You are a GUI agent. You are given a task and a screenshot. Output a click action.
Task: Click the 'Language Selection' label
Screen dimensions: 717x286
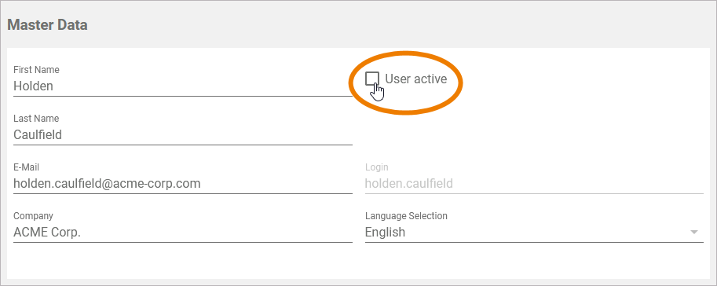tap(406, 216)
